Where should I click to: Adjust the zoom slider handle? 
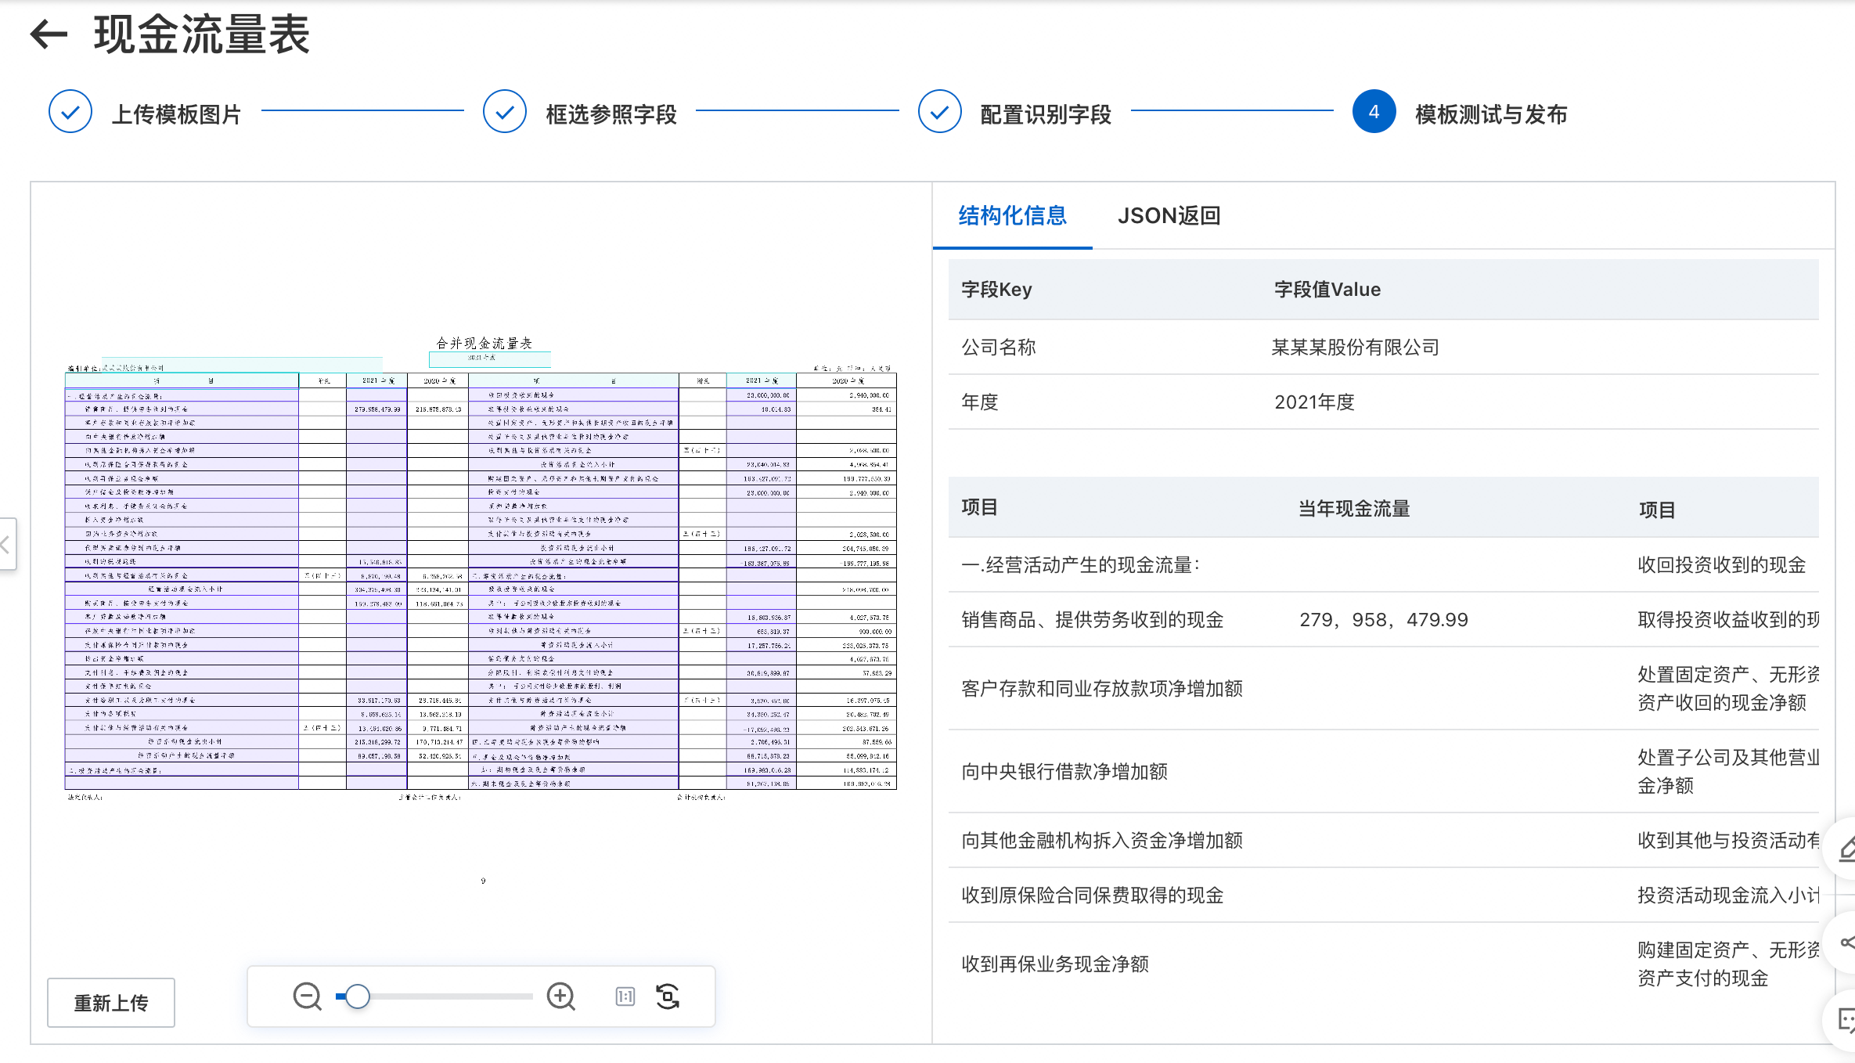(x=358, y=996)
